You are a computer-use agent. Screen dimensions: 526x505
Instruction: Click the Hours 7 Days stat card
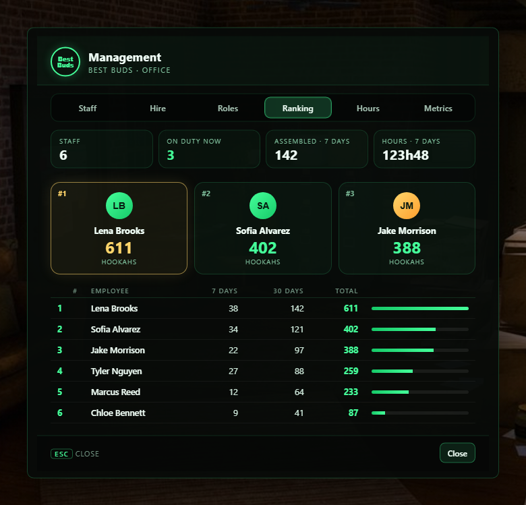424,149
